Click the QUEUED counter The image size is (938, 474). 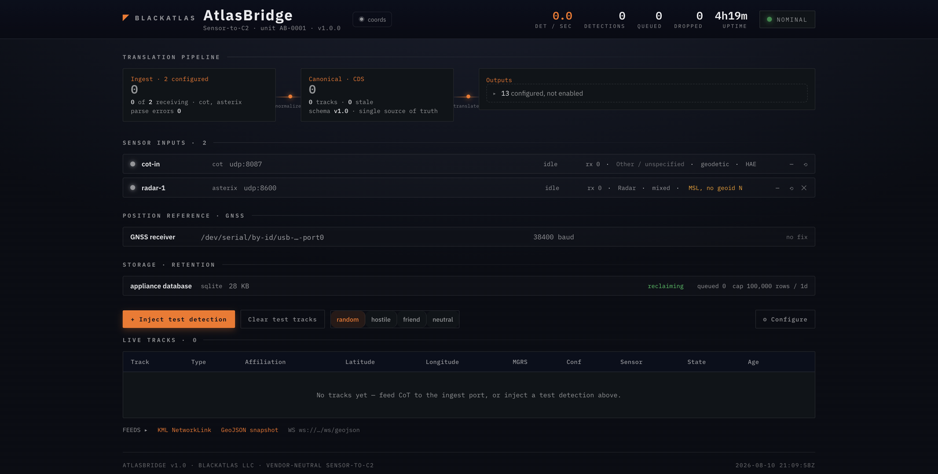[x=650, y=20]
